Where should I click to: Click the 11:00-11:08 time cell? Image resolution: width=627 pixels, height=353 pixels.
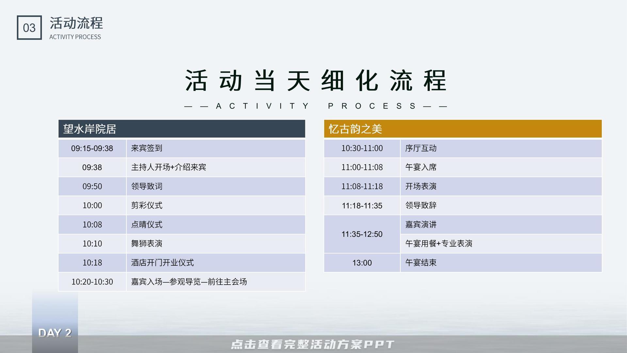pyautogui.click(x=362, y=167)
